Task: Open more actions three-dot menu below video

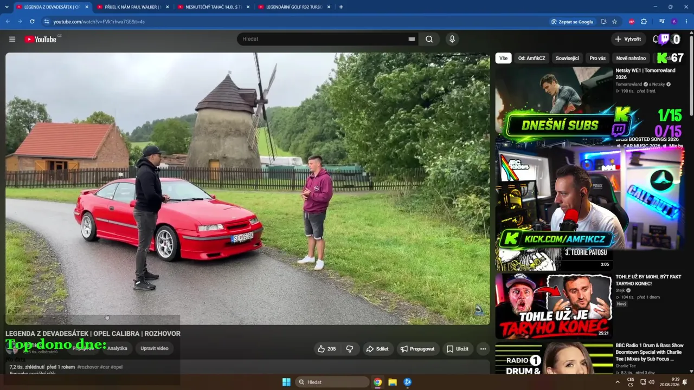Action: 483,349
